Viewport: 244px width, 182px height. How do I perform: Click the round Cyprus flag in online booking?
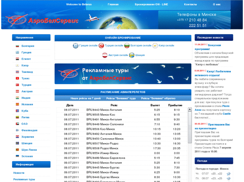155,46
